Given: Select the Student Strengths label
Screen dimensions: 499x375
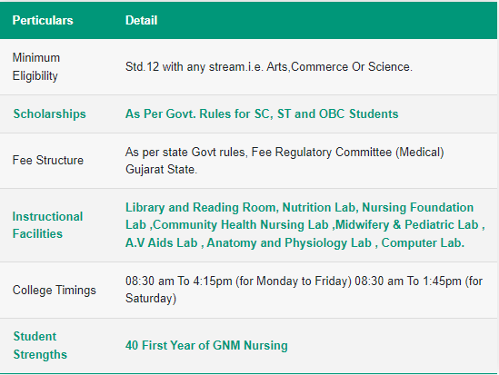Looking at the screenshot, I should [x=40, y=345].
